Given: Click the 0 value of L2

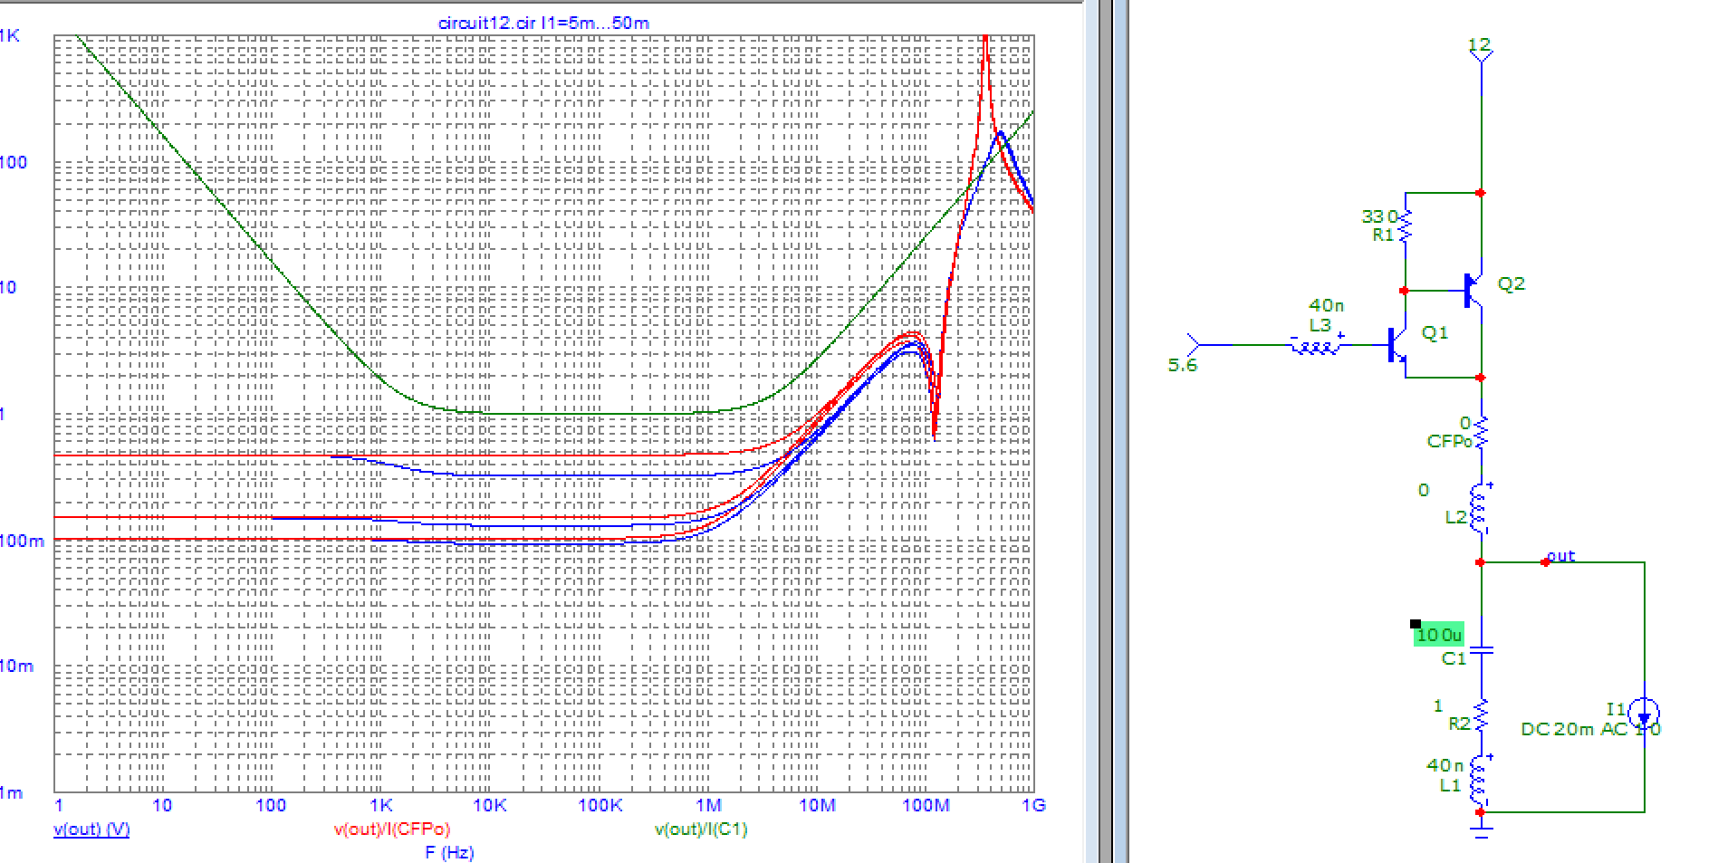Looking at the screenshot, I should (1424, 490).
